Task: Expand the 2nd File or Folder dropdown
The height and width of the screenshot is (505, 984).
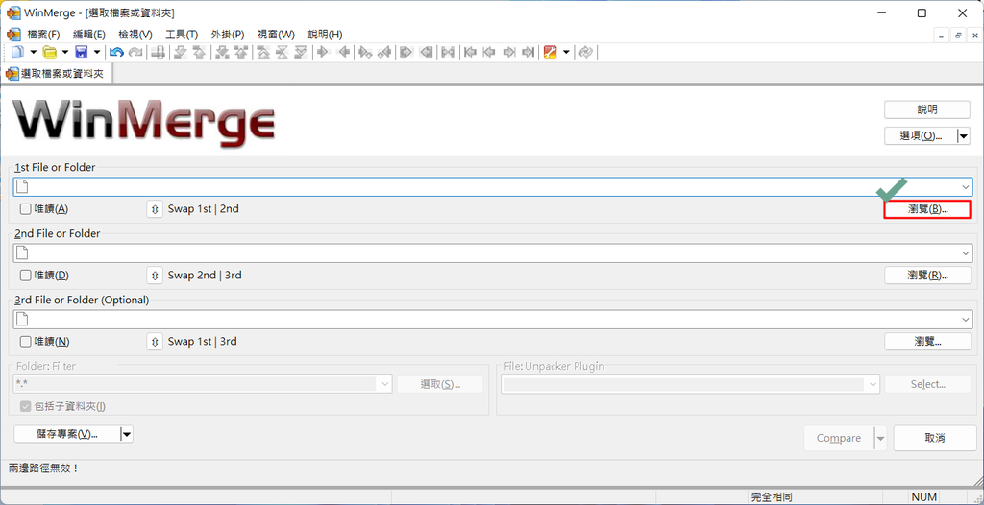Action: point(965,252)
